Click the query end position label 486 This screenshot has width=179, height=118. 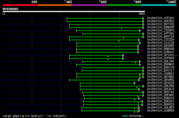tap(141, 14)
